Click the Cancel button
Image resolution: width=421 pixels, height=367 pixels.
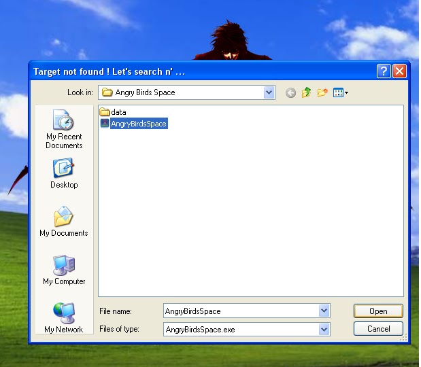[x=378, y=329]
